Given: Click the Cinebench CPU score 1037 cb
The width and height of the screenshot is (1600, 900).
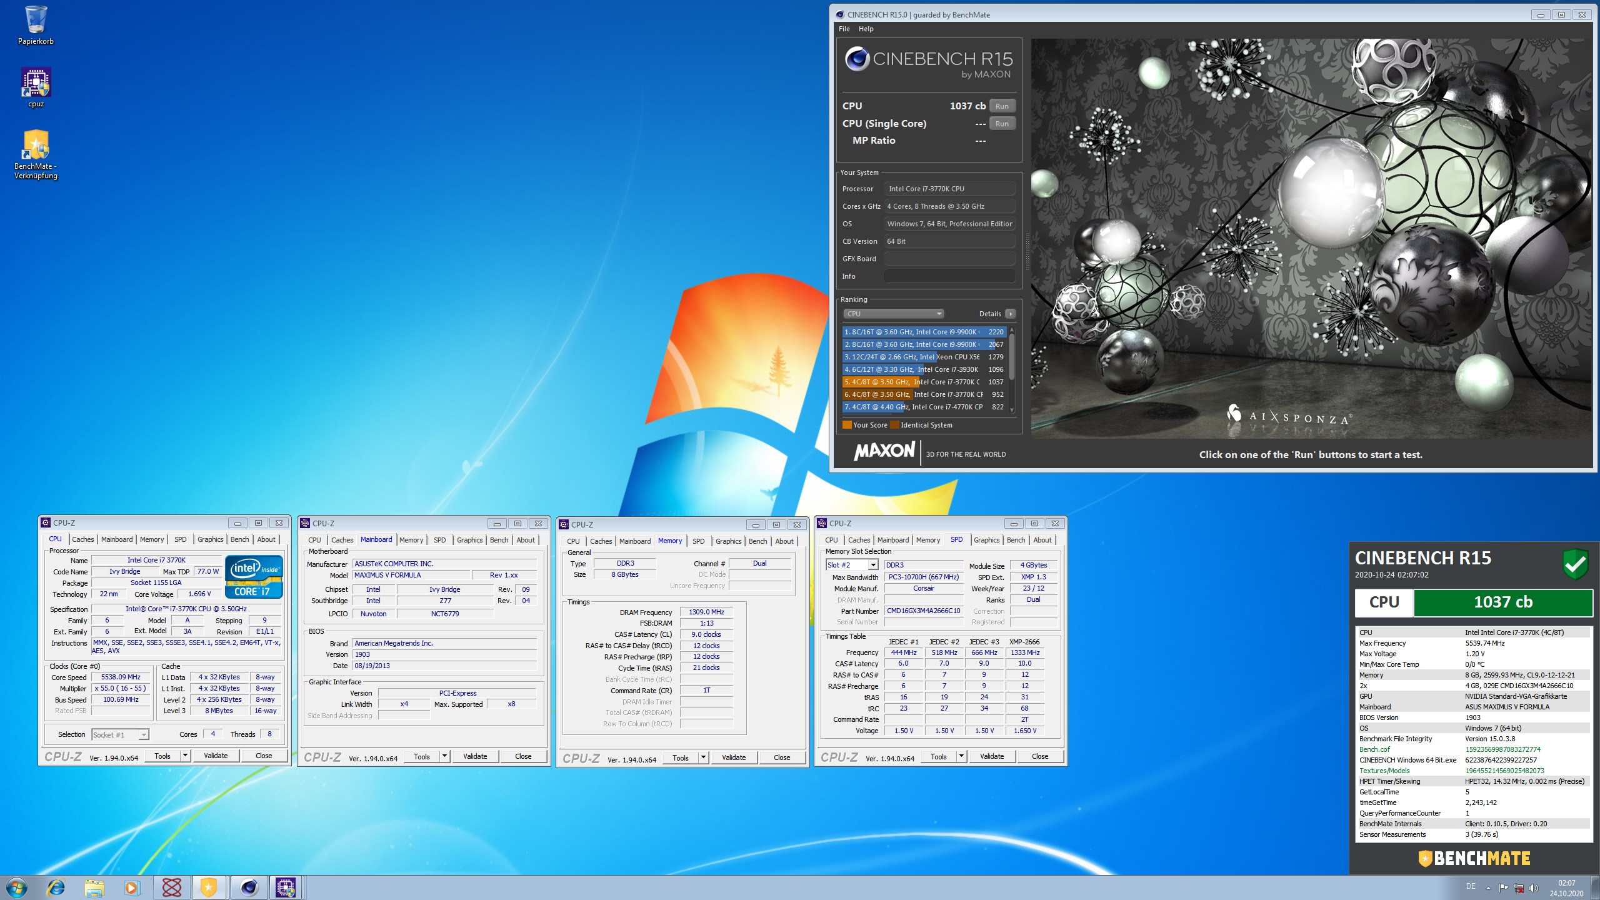Looking at the screenshot, I should (x=967, y=106).
